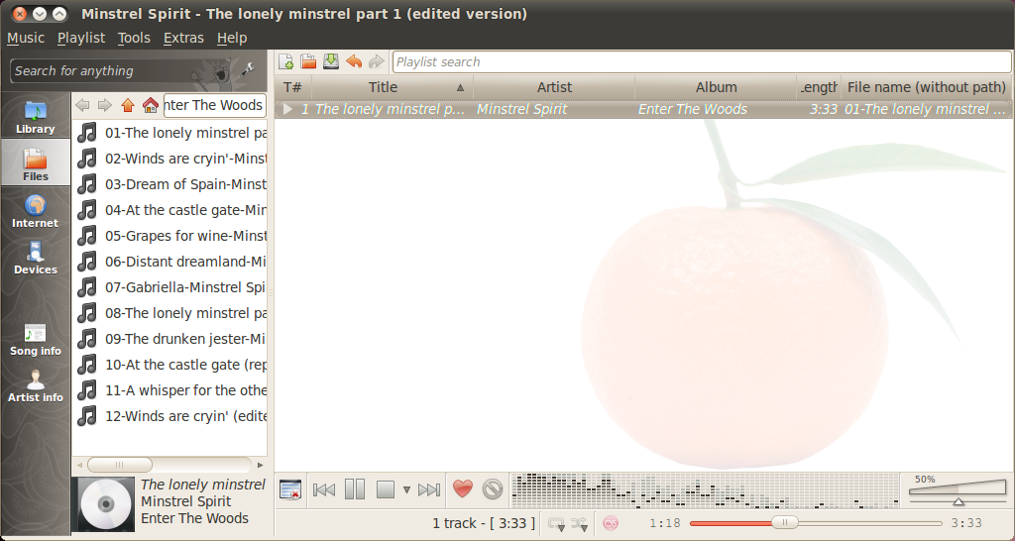Click the save playlist icon
This screenshot has height=541, width=1015.
point(331,61)
